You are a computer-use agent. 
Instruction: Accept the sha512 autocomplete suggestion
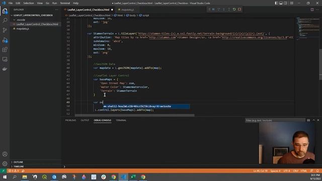pos(146,106)
